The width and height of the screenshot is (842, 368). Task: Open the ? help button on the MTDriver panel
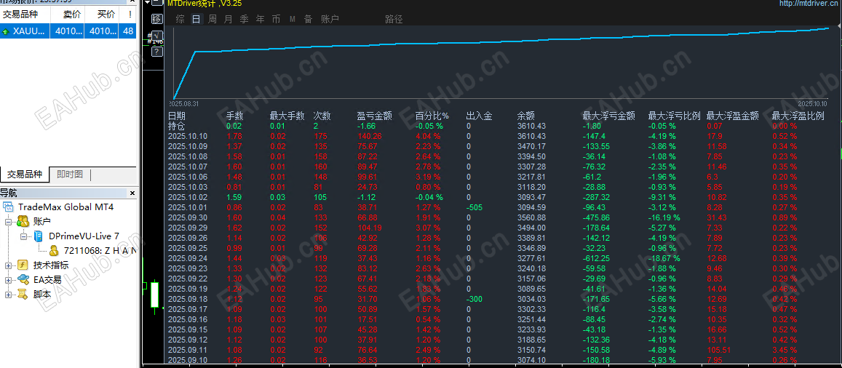(156, 52)
